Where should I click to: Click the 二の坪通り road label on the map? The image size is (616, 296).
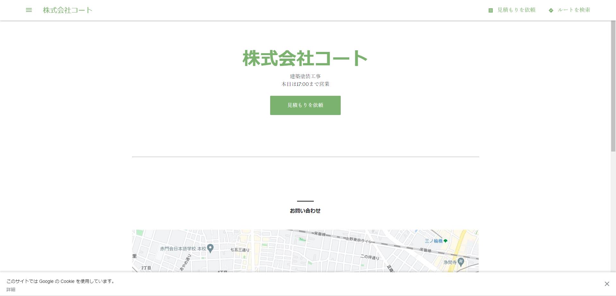coord(370,256)
